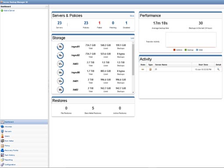Image resolution: width=224 pixels, height=168 pixels.
Task: Click the Server Backup Manager title icon
Action: [1, 2]
